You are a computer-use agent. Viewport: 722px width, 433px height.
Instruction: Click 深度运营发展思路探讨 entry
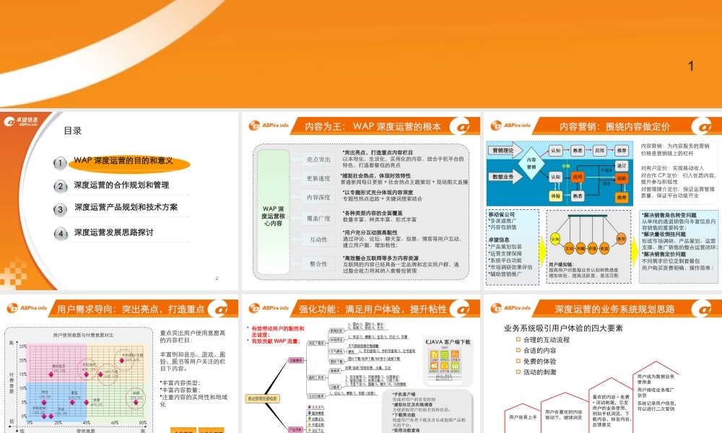[x=114, y=232]
